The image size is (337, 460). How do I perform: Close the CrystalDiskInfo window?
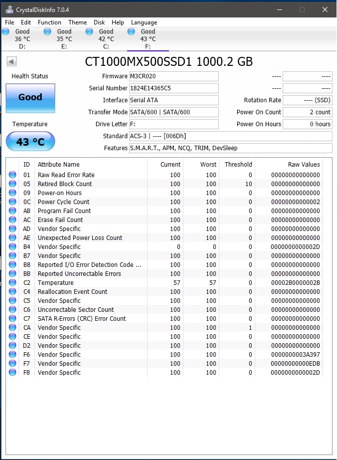pyautogui.click(x=325, y=9)
